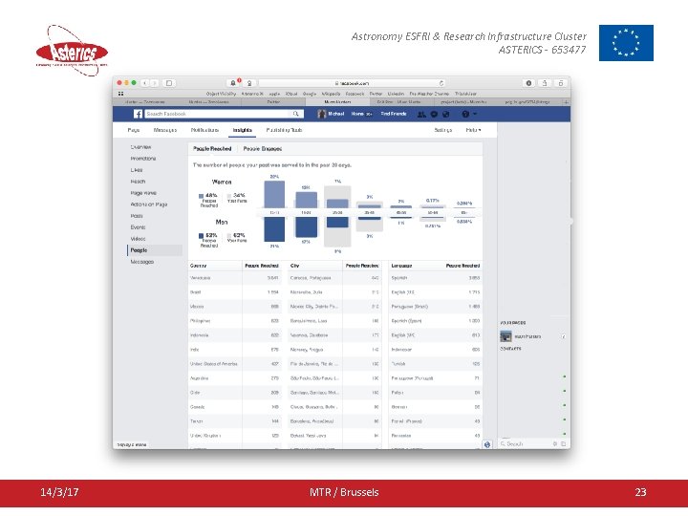Open the LinkedIn bookmark

point(396,94)
